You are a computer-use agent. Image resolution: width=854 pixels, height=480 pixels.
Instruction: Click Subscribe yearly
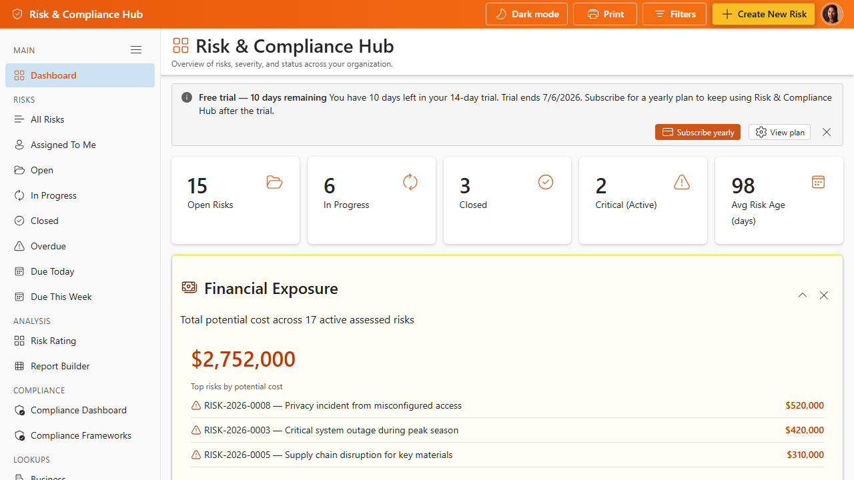click(698, 132)
